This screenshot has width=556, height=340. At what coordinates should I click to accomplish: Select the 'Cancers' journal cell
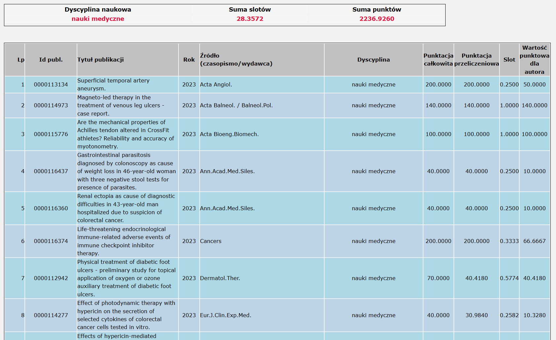pos(211,241)
